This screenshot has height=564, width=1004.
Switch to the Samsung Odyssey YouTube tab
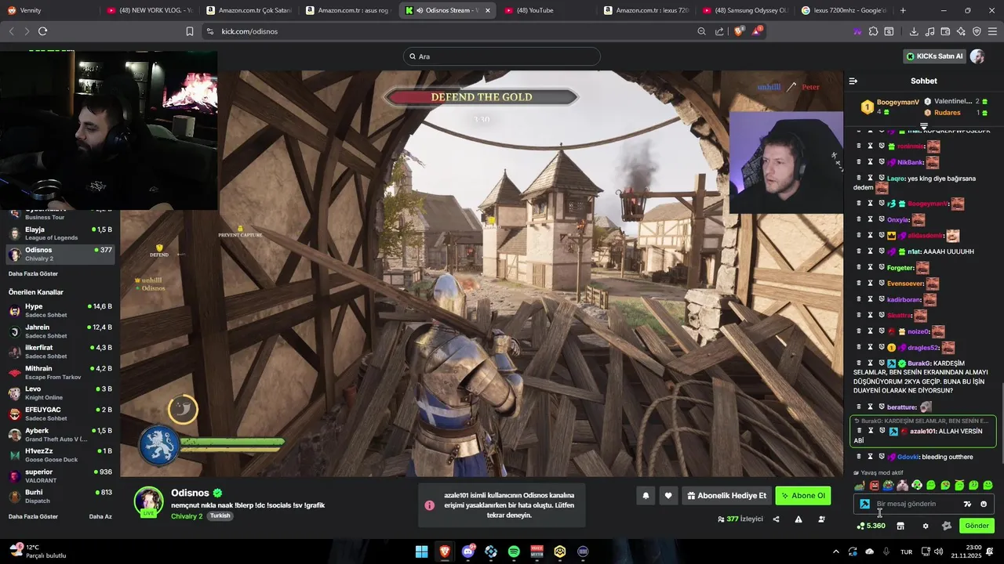point(744,10)
